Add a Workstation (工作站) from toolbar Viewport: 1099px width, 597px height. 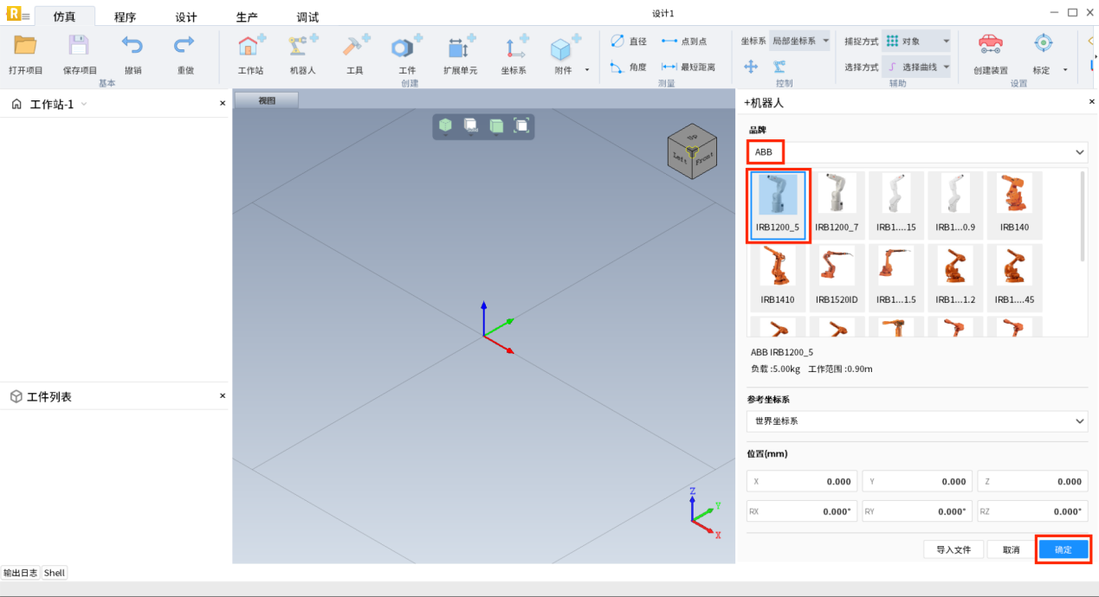pyautogui.click(x=250, y=48)
